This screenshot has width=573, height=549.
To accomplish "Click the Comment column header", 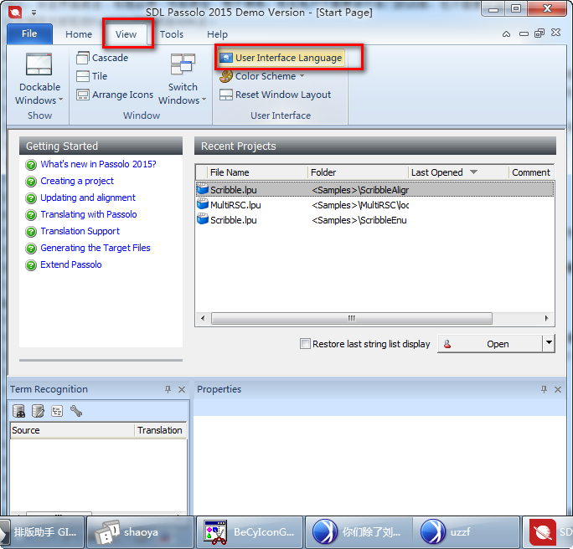I will click(x=531, y=172).
